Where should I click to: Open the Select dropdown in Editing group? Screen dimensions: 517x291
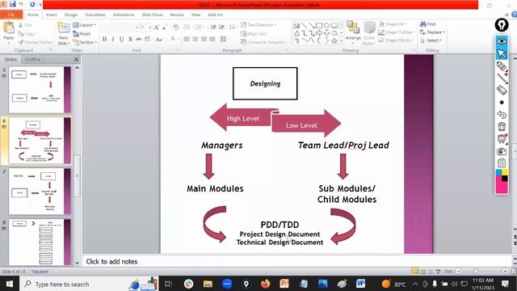[x=431, y=40]
